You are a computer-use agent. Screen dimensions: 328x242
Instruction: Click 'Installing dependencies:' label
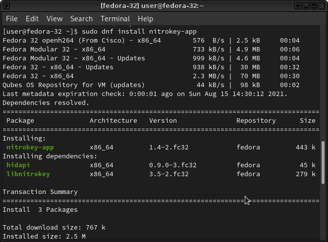click(50, 156)
